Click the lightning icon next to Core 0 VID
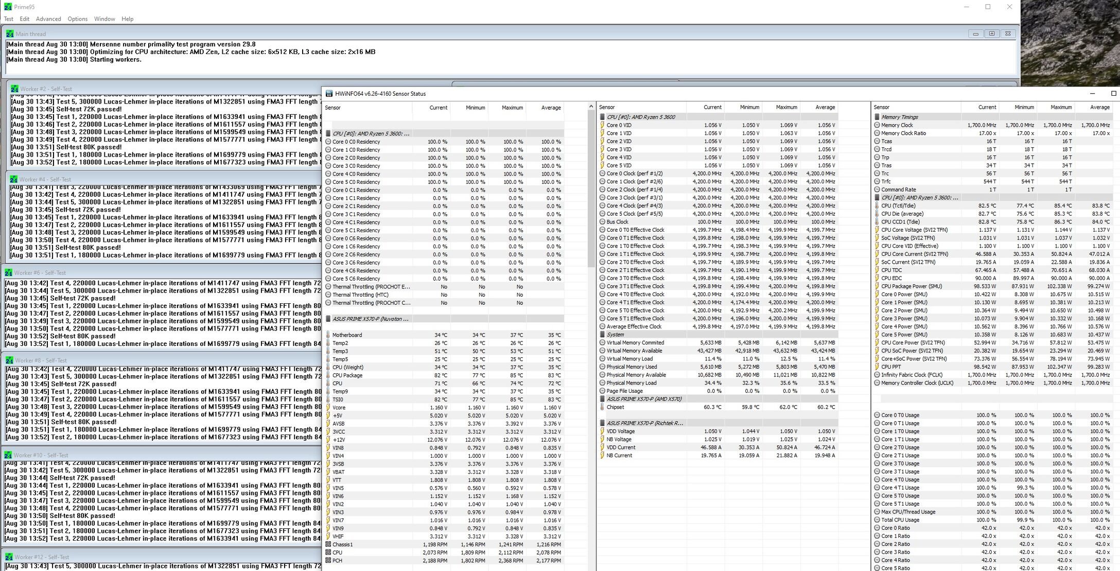Viewport: 1120px width, 571px height. [x=602, y=125]
